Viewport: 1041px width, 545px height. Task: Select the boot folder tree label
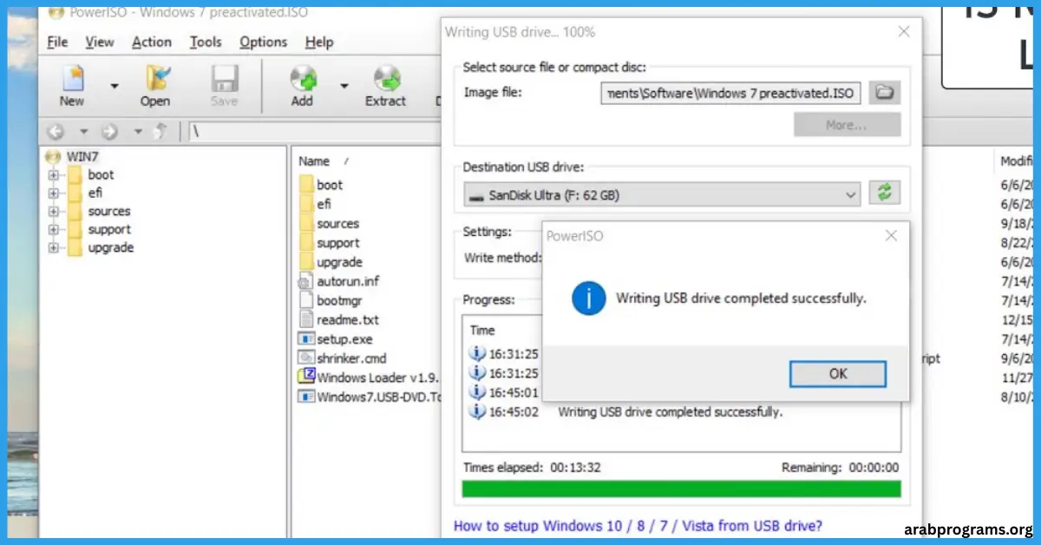pyautogui.click(x=101, y=174)
